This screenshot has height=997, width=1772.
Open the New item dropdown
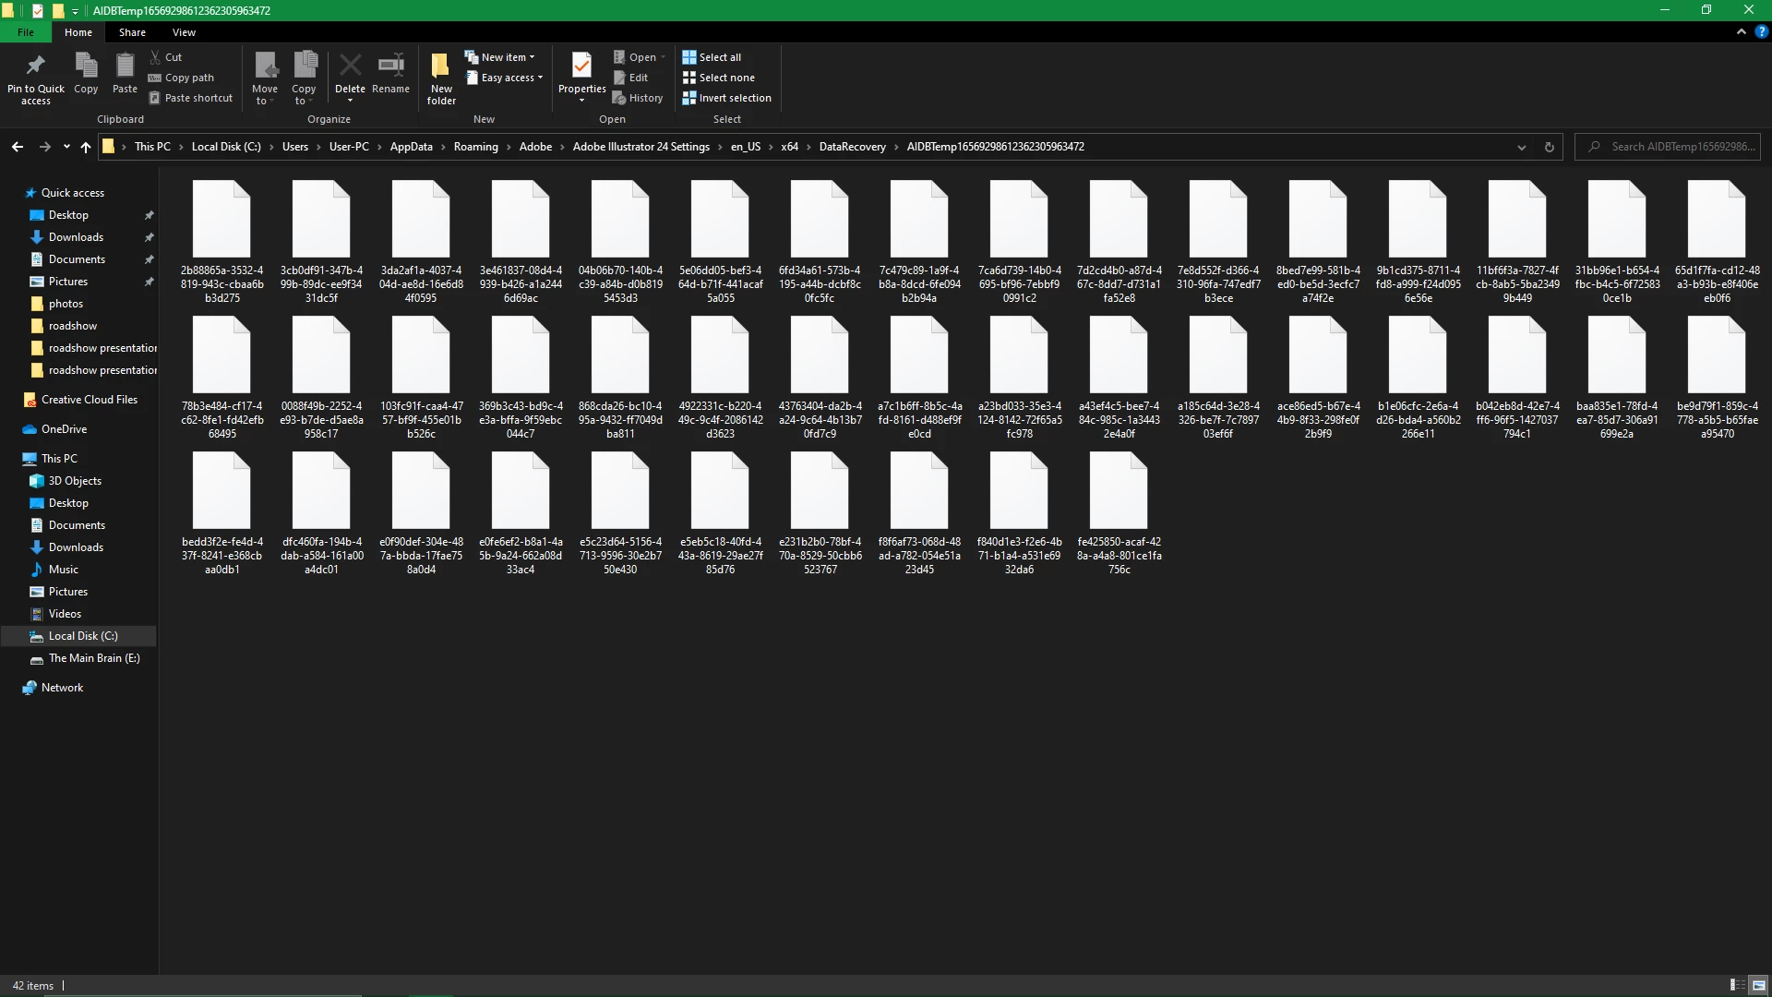point(499,57)
